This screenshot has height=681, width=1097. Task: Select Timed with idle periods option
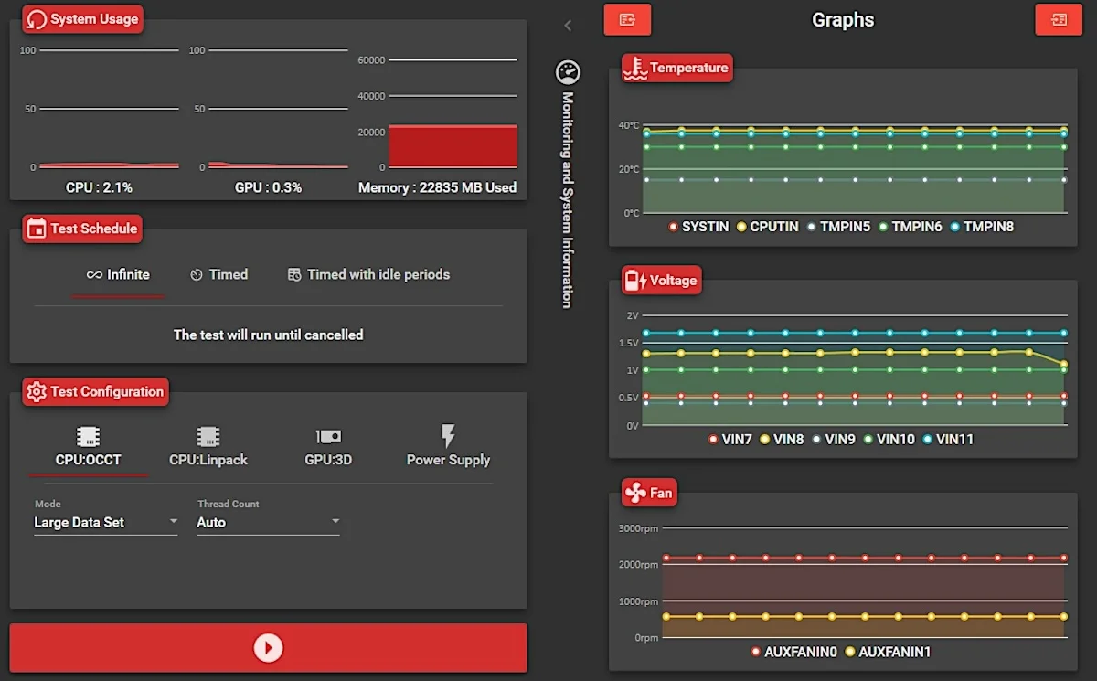[x=368, y=274]
